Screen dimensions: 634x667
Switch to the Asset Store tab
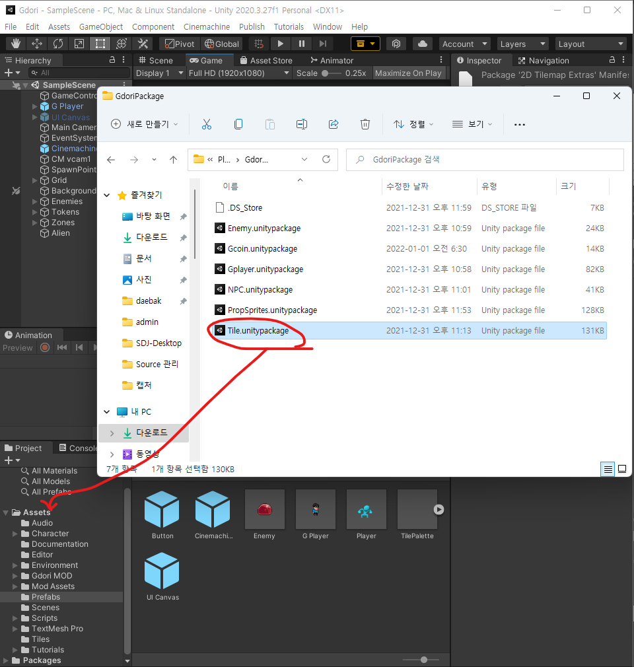(266, 60)
